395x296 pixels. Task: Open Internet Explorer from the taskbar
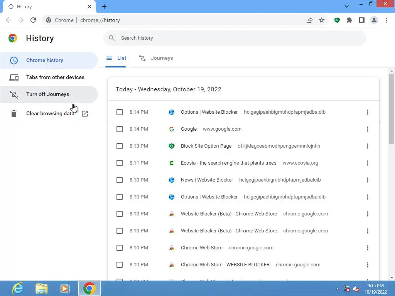[18, 288]
